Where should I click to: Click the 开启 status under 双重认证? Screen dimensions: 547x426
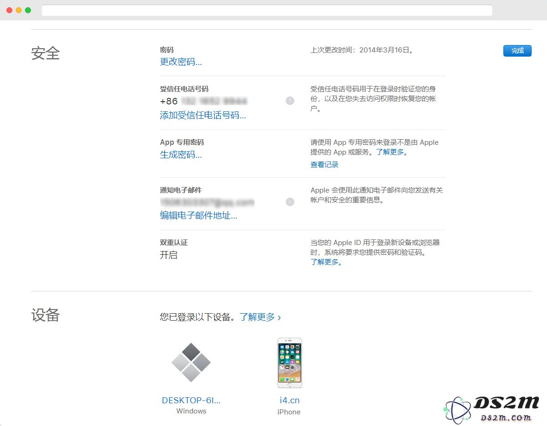click(169, 255)
